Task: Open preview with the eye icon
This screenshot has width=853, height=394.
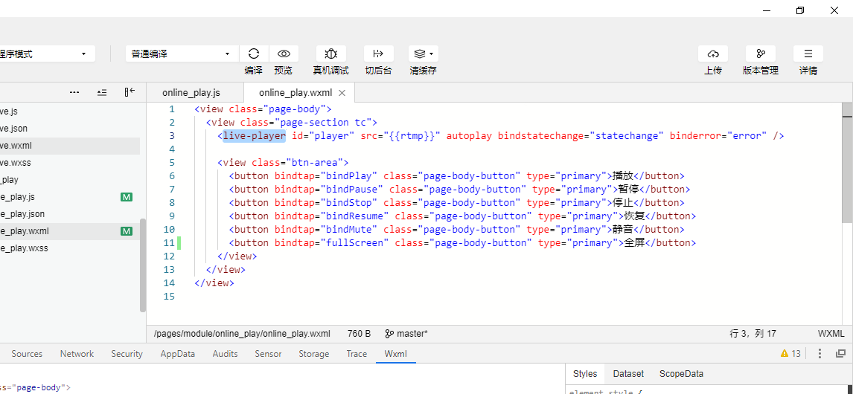Action: (x=284, y=54)
